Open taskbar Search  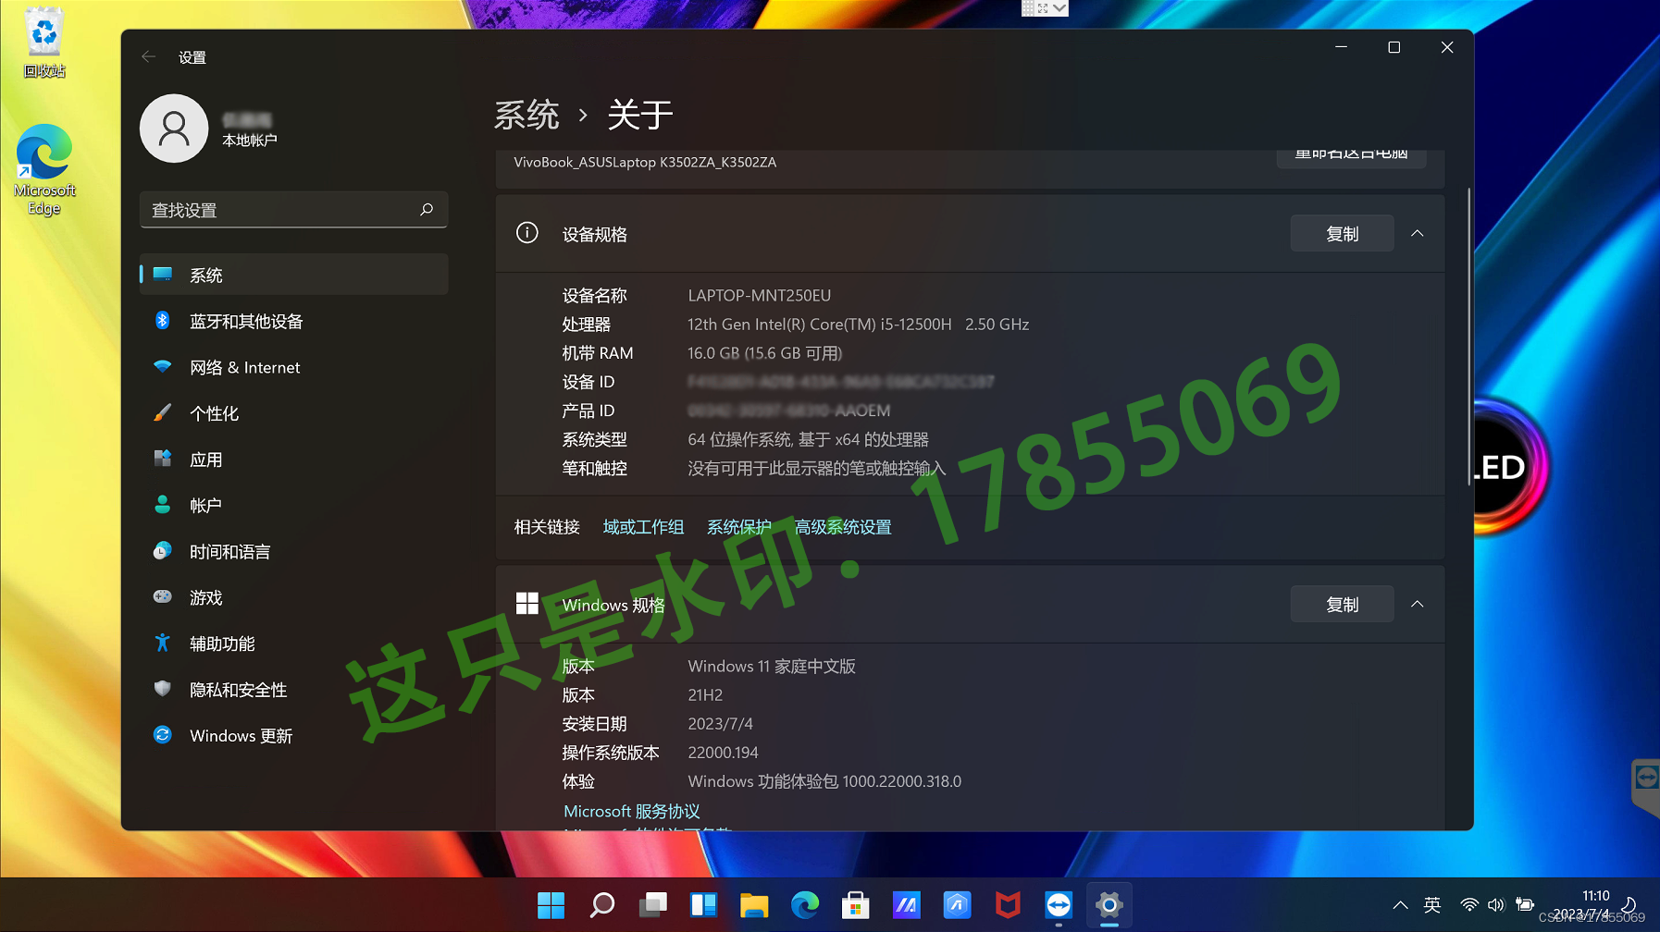(x=602, y=905)
